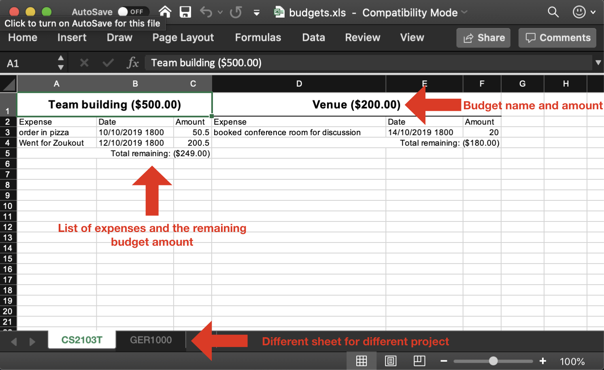
Task: Click the formula bar text field
Action: click(x=368, y=63)
